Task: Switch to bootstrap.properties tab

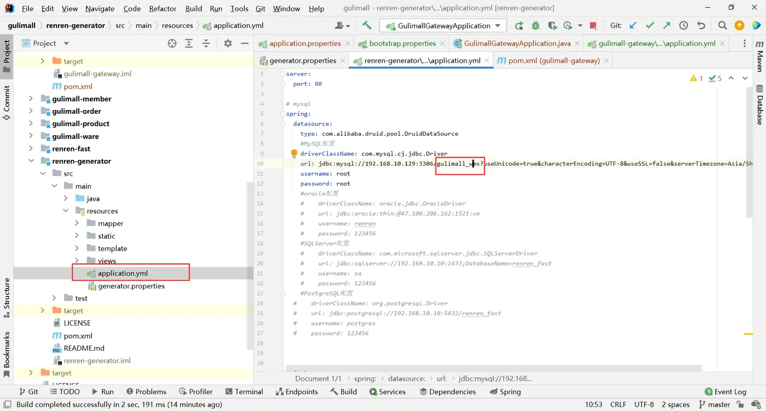Action: pos(402,43)
